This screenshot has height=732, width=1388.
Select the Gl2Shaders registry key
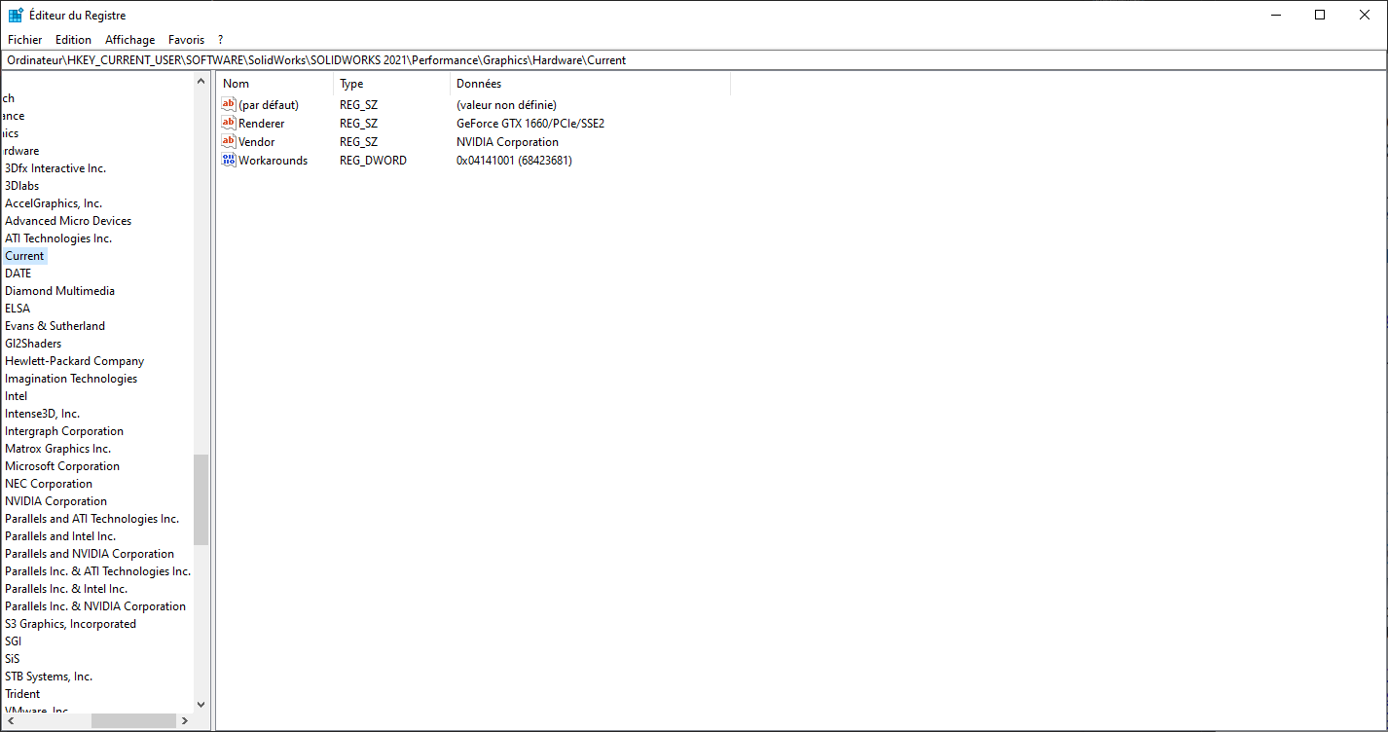coord(33,344)
